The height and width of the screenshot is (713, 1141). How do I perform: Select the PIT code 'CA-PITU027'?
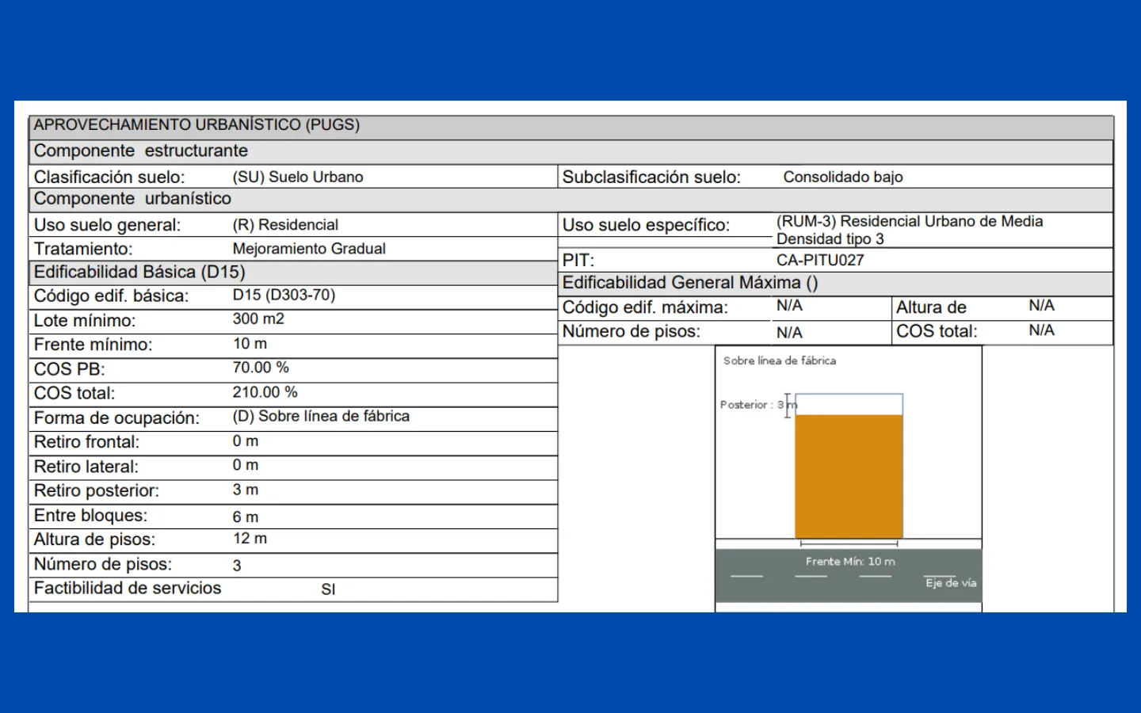tap(820, 260)
